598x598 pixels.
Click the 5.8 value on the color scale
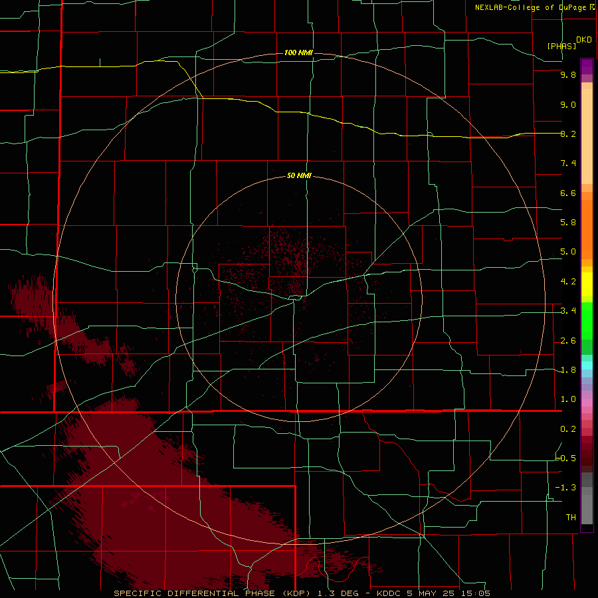[x=568, y=223]
